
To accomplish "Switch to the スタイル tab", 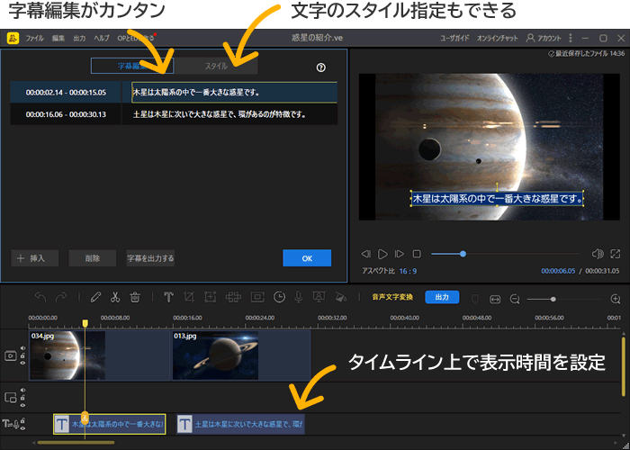I will coord(216,67).
